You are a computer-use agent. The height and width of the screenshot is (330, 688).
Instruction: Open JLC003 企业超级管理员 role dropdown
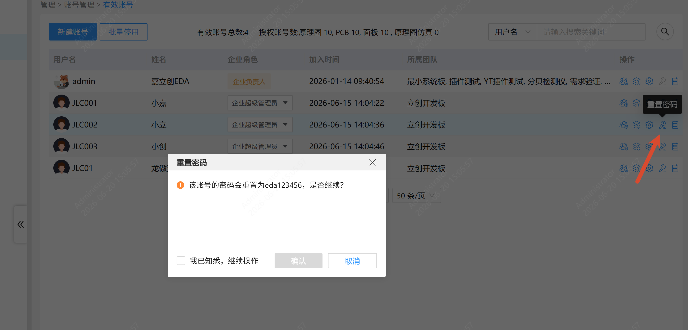(x=260, y=146)
